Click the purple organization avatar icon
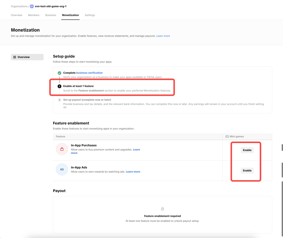The width and height of the screenshot is (283, 238). pos(32,6)
